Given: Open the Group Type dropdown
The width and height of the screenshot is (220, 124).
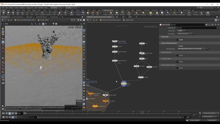Looking at the screenshot, I should 182,31.
